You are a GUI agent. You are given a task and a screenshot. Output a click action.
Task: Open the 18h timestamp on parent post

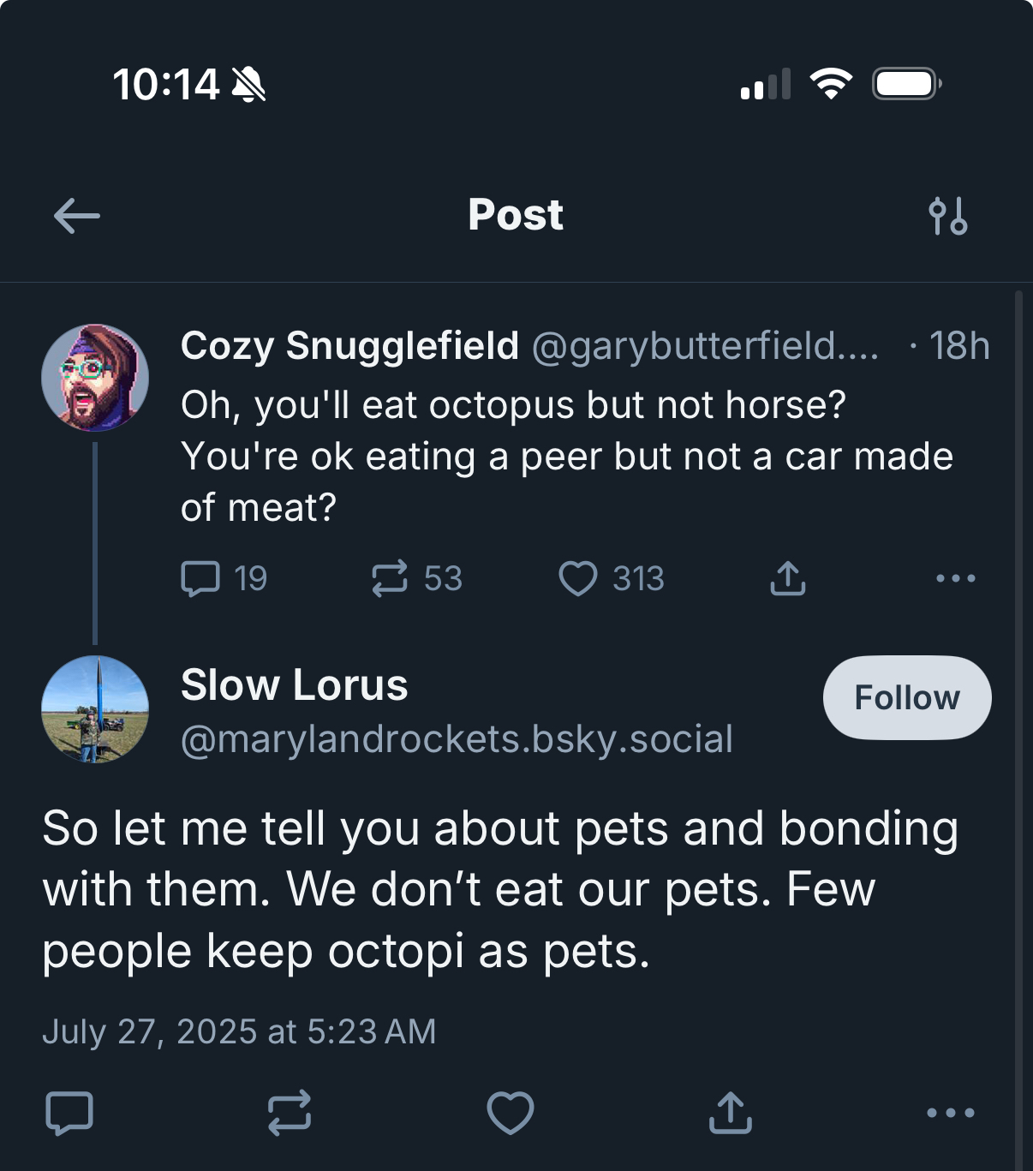click(x=959, y=346)
